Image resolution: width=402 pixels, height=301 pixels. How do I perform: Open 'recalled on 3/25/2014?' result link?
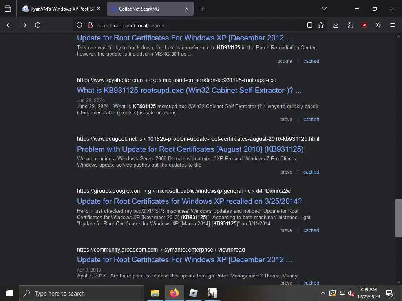click(x=190, y=201)
